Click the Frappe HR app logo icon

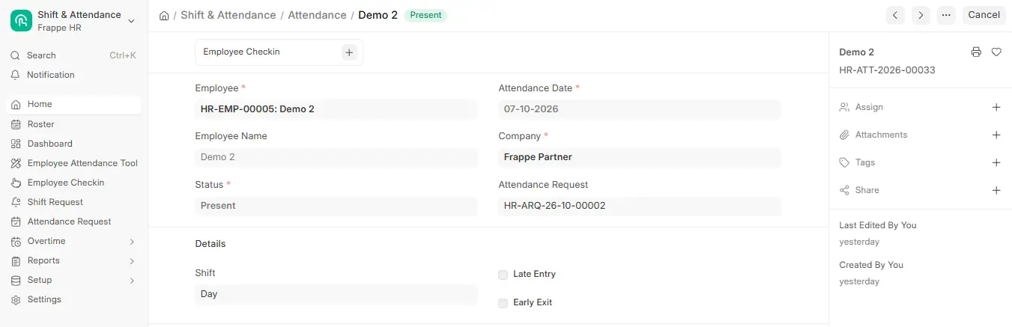point(21,21)
